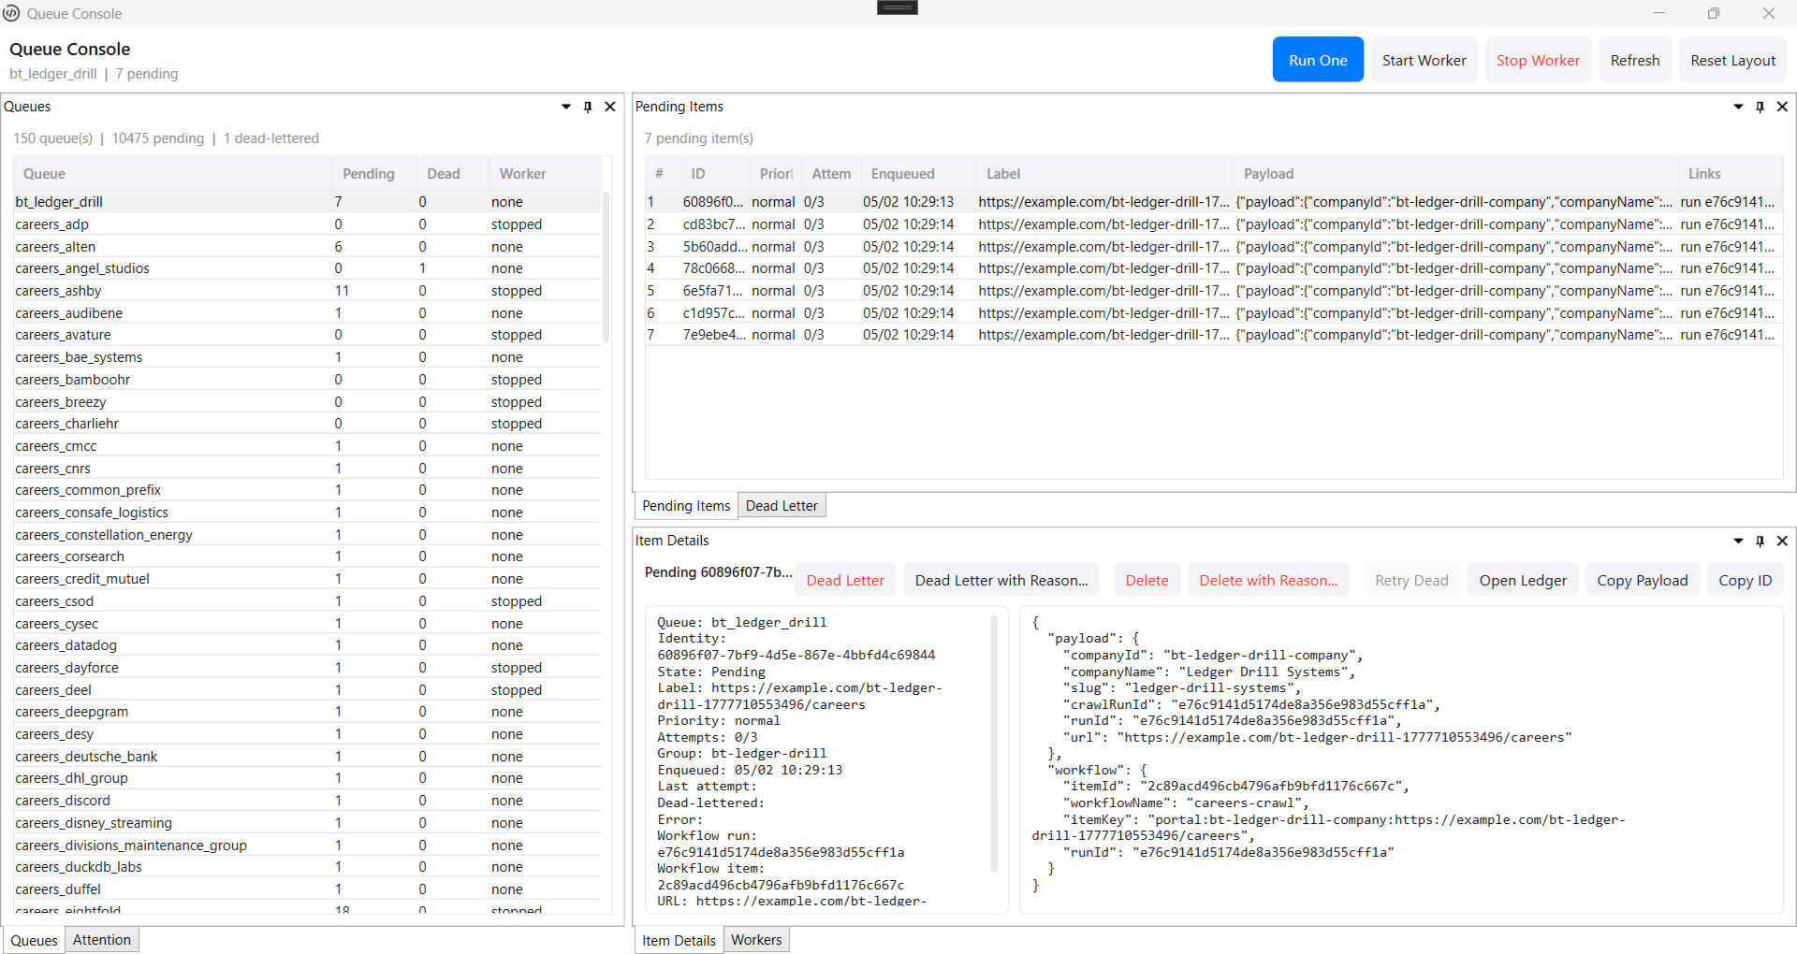Open Item Details panel dropdown arrow
This screenshot has height=954, width=1797.
1739,541
